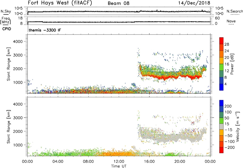The height and width of the screenshot is (168, 243).
Task: Click the "18" frequency axis tick
Action: (x=20, y=18)
